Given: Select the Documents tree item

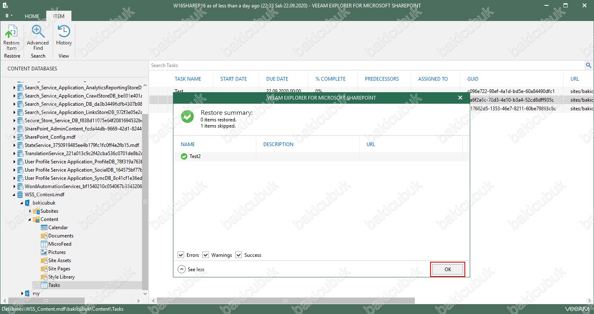Looking at the screenshot, I should point(61,236).
